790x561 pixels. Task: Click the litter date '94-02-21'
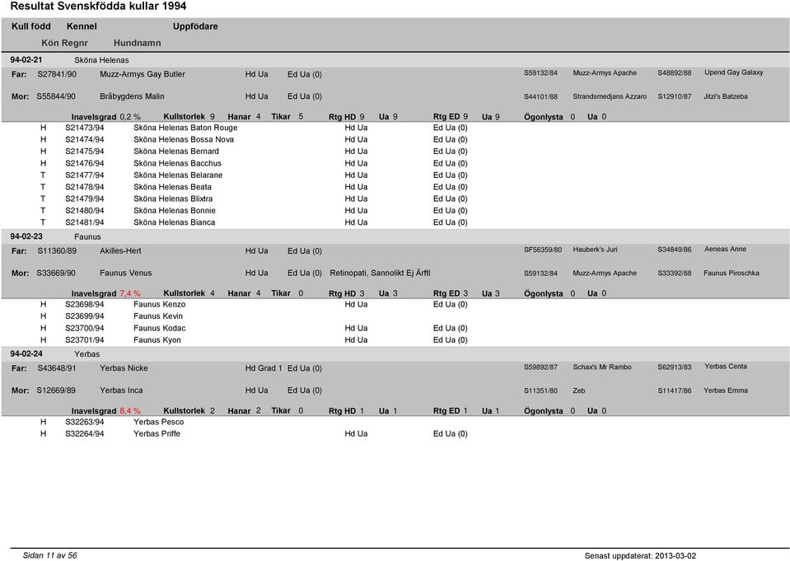[x=26, y=60]
